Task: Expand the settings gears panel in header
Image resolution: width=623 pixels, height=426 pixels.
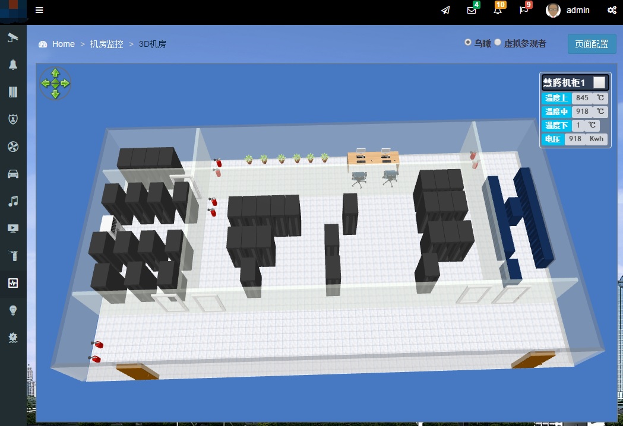Action: (x=612, y=10)
